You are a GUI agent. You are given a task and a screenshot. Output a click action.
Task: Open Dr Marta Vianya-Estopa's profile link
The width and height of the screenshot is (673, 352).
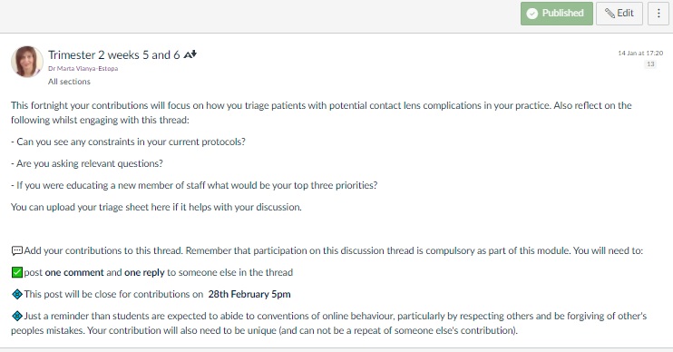click(x=83, y=68)
